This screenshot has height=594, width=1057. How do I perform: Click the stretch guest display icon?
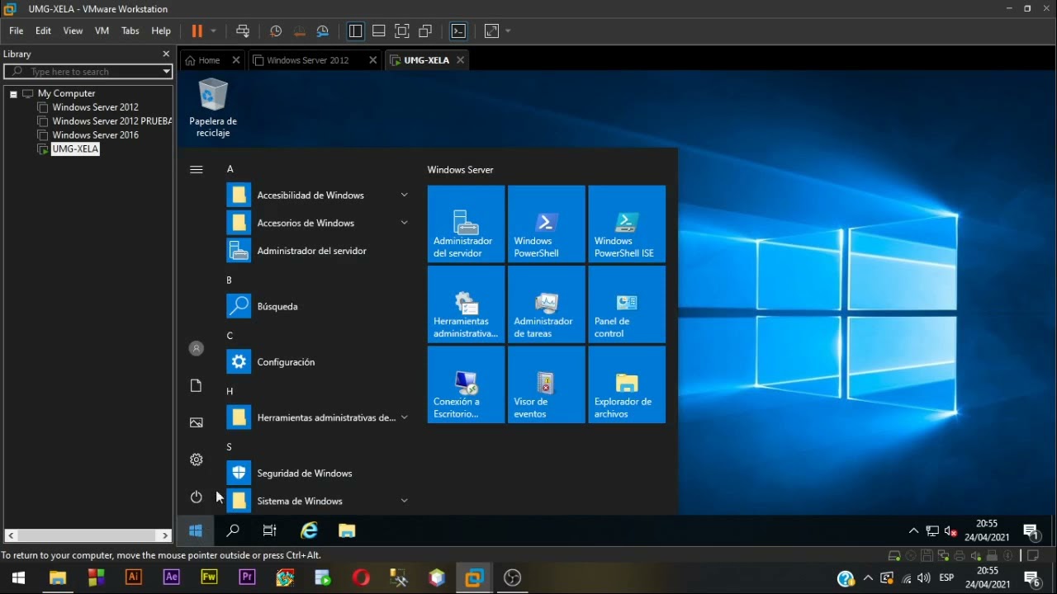click(x=491, y=31)
